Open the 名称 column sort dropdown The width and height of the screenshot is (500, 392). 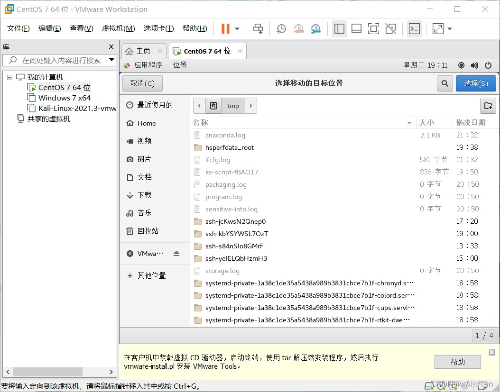click(x=409, y=122)
